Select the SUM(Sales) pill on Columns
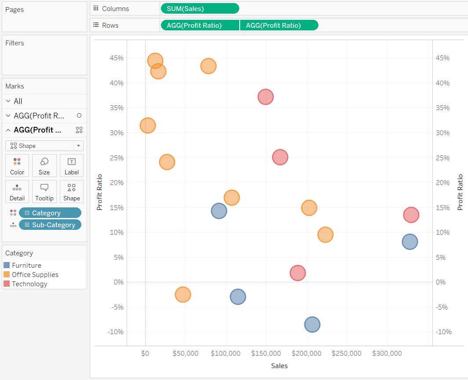468x380 pixels. coord(200,8)
